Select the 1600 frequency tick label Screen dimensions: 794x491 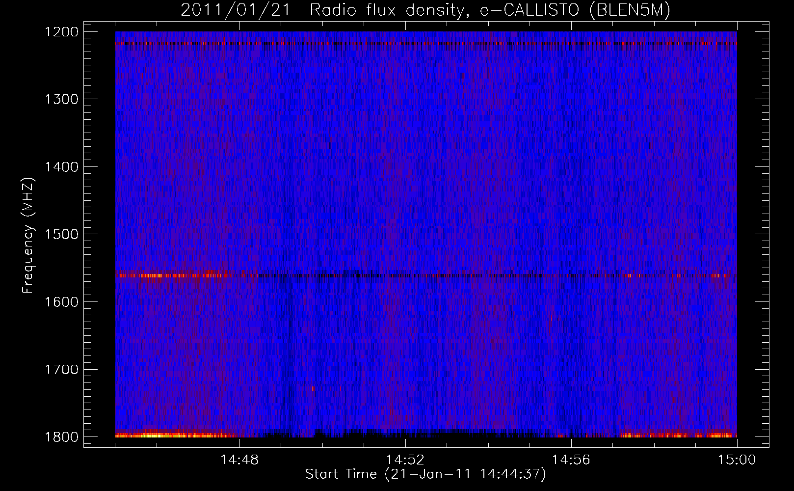click(62, 302)
